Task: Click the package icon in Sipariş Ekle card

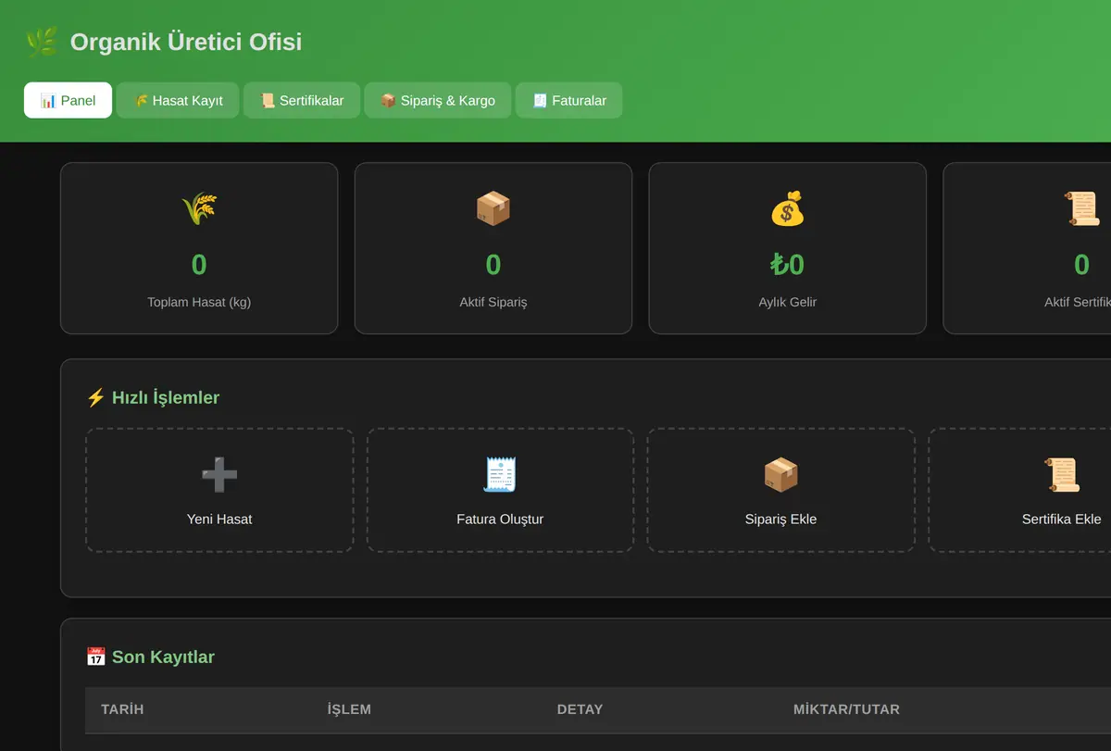Action: [x=780, y=475]
